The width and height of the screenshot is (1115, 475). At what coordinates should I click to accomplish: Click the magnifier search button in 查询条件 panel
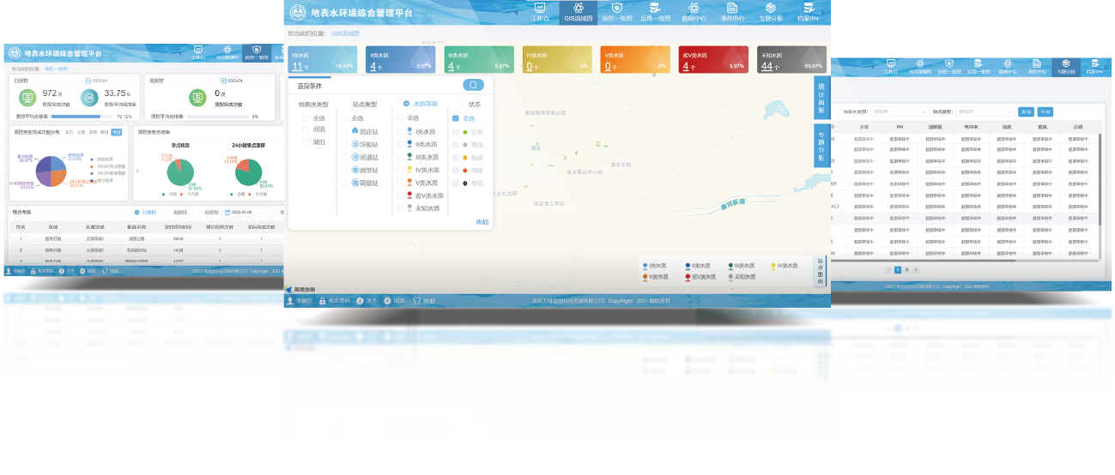473,85
